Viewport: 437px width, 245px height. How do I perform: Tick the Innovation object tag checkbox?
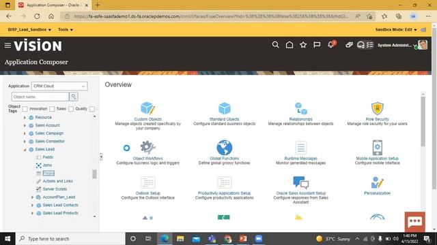[25, 109]
